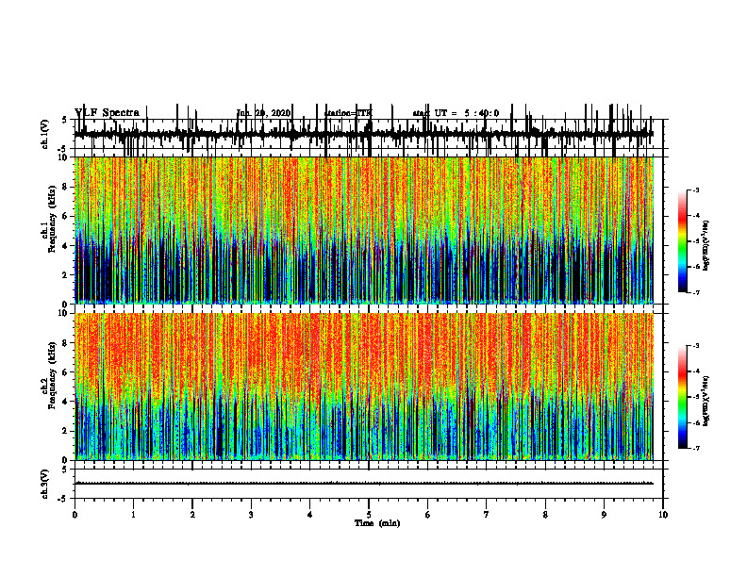
Task: Click the 'Time (min)' x-axis label
Action: 377,523
